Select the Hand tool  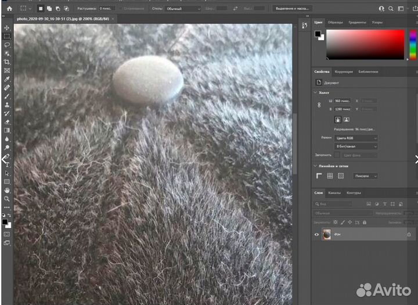7,190
